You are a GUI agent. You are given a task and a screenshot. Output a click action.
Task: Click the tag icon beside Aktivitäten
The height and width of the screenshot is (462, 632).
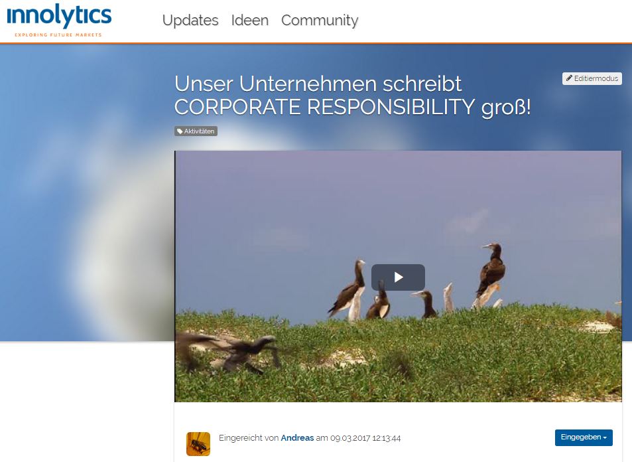180,131
